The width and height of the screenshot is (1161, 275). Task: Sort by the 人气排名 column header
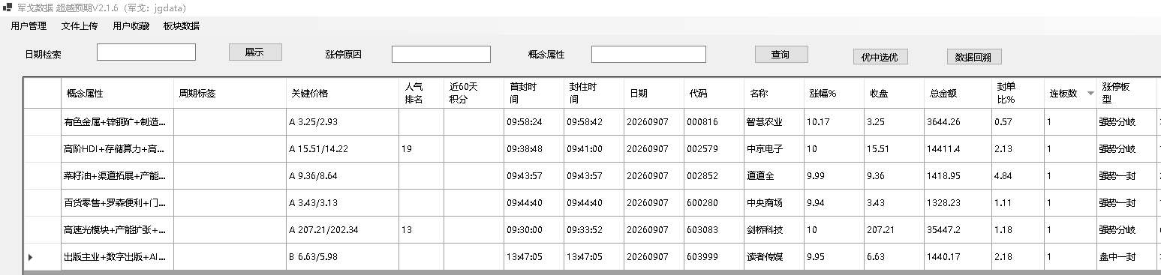pos(421,94)
